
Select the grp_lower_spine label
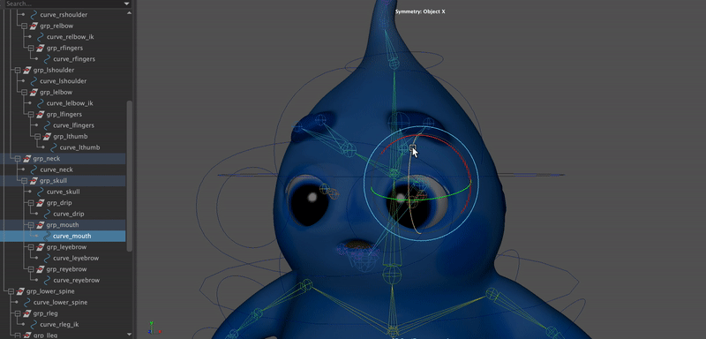[x=50, y=291]
